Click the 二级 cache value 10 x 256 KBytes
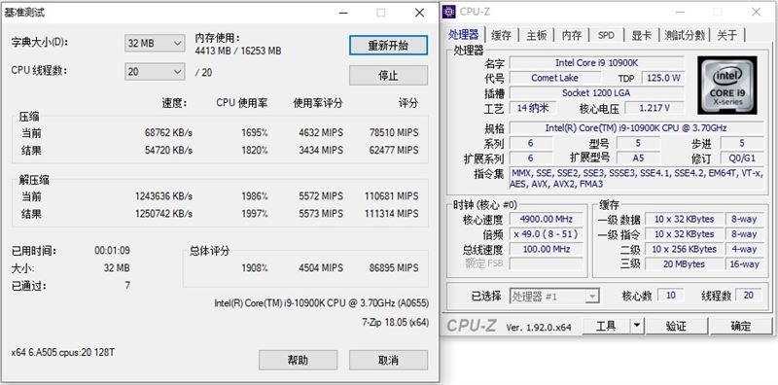Image resolution: width=778 pixels, height=385 pixels. (684, 249)
